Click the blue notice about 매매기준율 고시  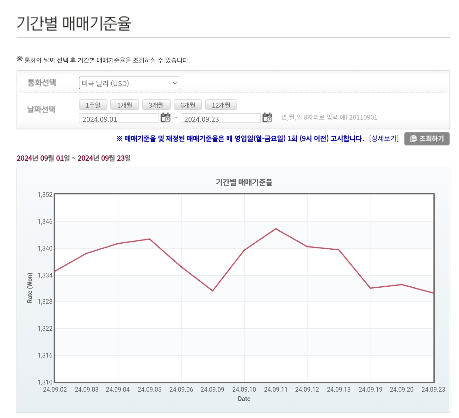tap(240, 139)
